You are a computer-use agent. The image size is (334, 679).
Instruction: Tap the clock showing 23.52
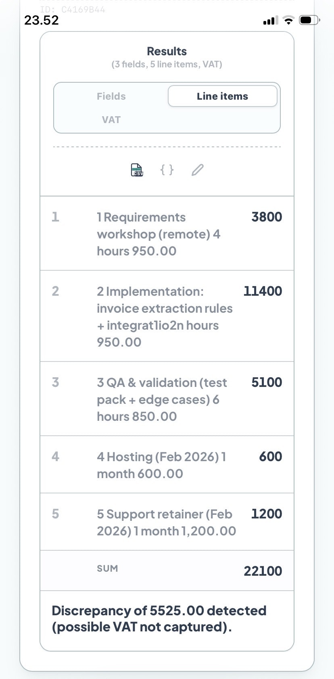point(41,20)
